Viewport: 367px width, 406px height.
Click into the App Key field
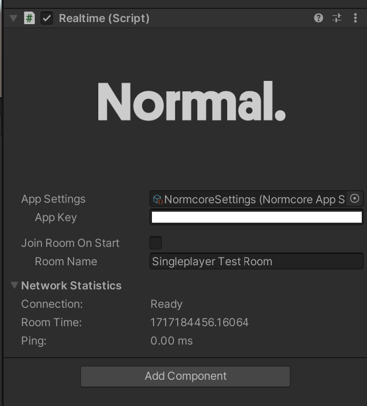pyautogui.click(x=257, y=217)
